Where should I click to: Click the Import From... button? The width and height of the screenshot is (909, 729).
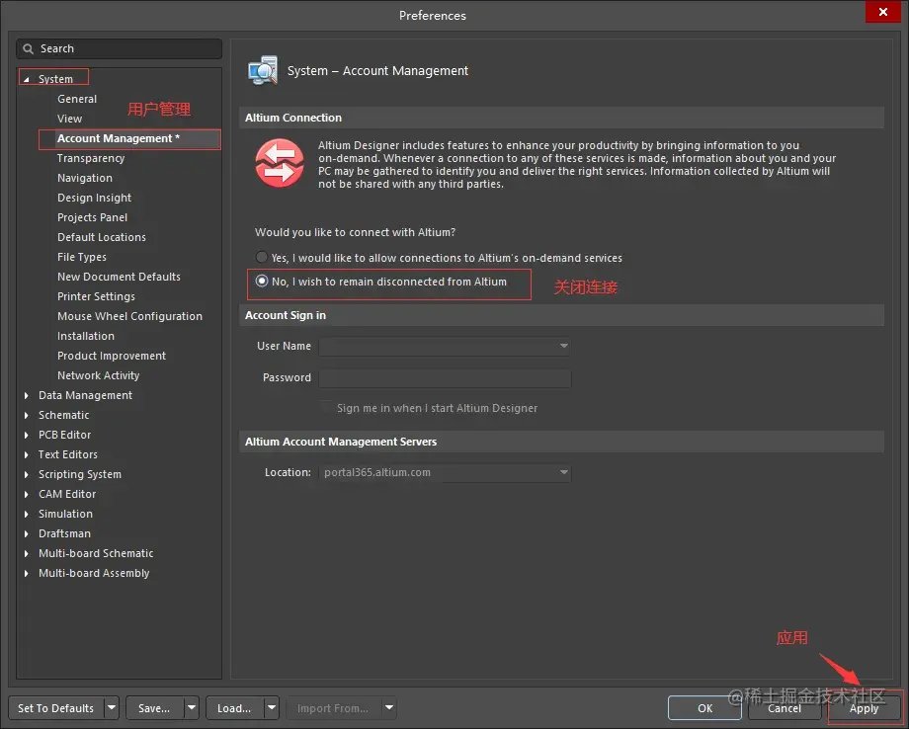(x=333, y=707)
